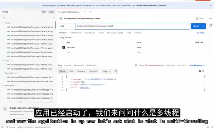Viewport: 214px width, 129px height.
Task: Open history entry message="who are you
Action: [30, 81]
